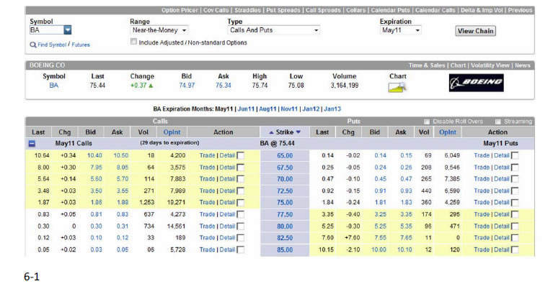Open the Expiration May11 dropdown
Screen dimensions: 553x294
[x=400, y=30]
